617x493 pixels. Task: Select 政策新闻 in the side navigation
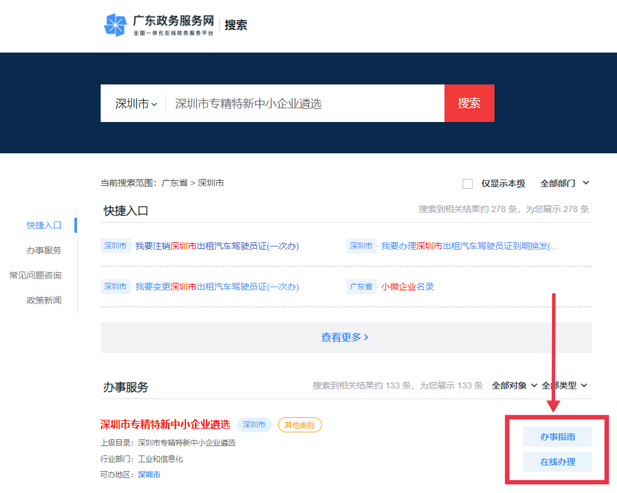(x=44, y=300)
